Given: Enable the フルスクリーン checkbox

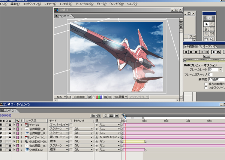Looking at the screenshot, I should pos(206,87).
